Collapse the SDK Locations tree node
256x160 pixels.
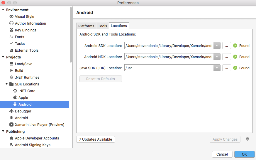pos(6,84)
